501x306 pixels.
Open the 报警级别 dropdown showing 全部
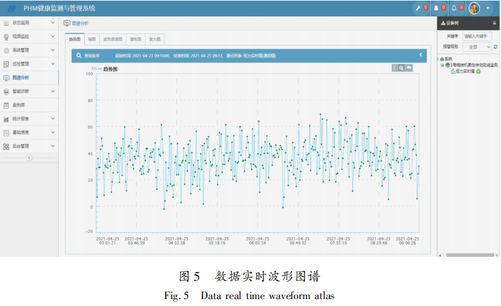click(477, 47)
